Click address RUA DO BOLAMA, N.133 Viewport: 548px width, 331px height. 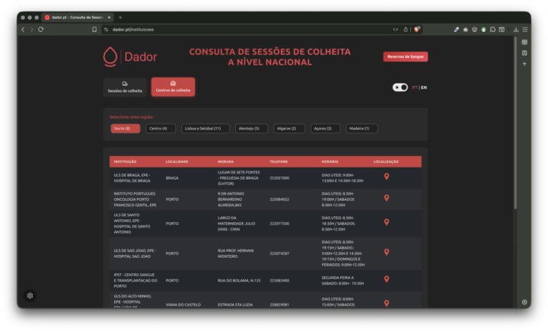pos(239,281)
